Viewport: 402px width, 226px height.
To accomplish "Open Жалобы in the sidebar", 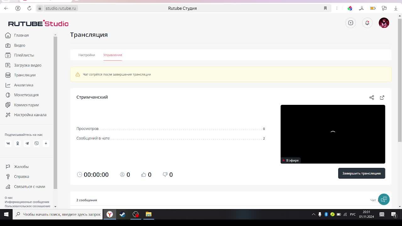I will [21, 167].
